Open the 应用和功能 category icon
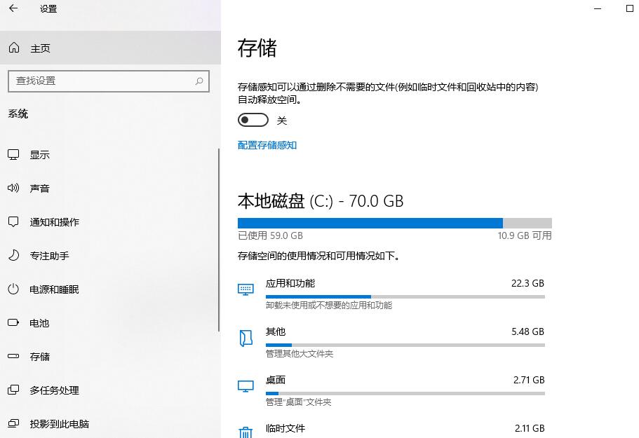Screen dimensions: 639x438 tap(245, 289)
